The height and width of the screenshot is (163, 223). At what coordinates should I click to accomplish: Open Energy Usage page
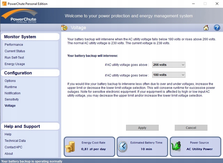click(x=15, y=64)
